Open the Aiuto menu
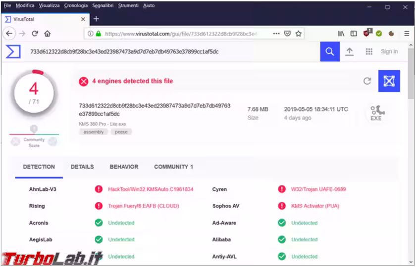This screenshot has height=267, width=416. click(x=149, y=5)
